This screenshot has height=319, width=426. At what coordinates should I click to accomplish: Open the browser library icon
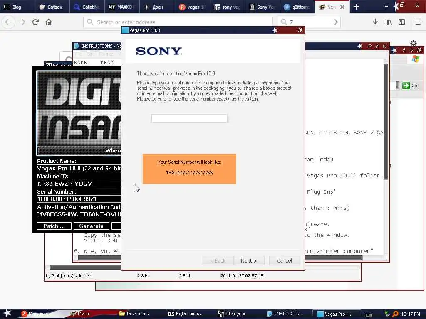click(x=389, y=22)
